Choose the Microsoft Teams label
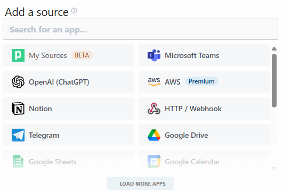 (x=192, y=55)
